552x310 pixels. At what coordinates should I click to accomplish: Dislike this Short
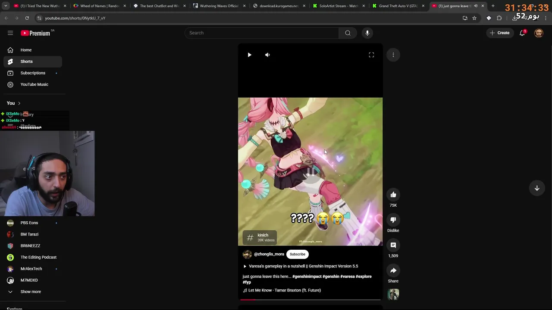click(393, 220)
